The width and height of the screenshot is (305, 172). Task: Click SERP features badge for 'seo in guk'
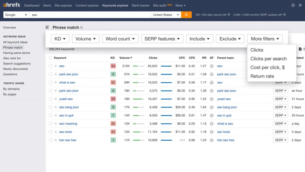(212, 116)
